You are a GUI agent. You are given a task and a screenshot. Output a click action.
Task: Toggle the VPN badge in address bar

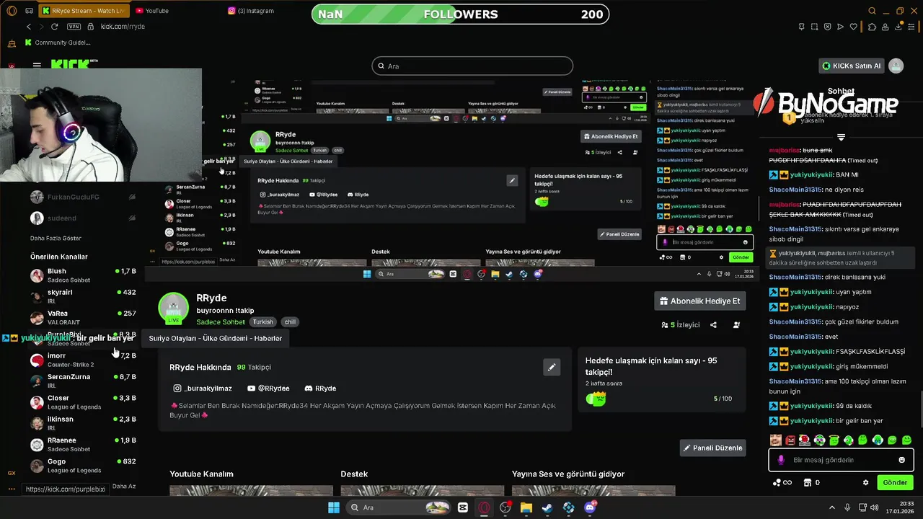(x=74, y=27)
